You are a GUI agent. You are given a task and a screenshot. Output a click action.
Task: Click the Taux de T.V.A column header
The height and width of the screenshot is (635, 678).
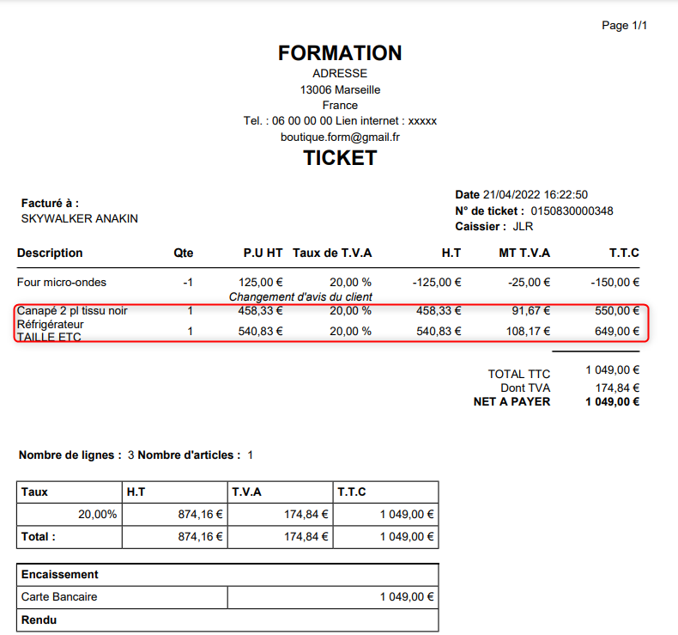click(x=332, y=253)
